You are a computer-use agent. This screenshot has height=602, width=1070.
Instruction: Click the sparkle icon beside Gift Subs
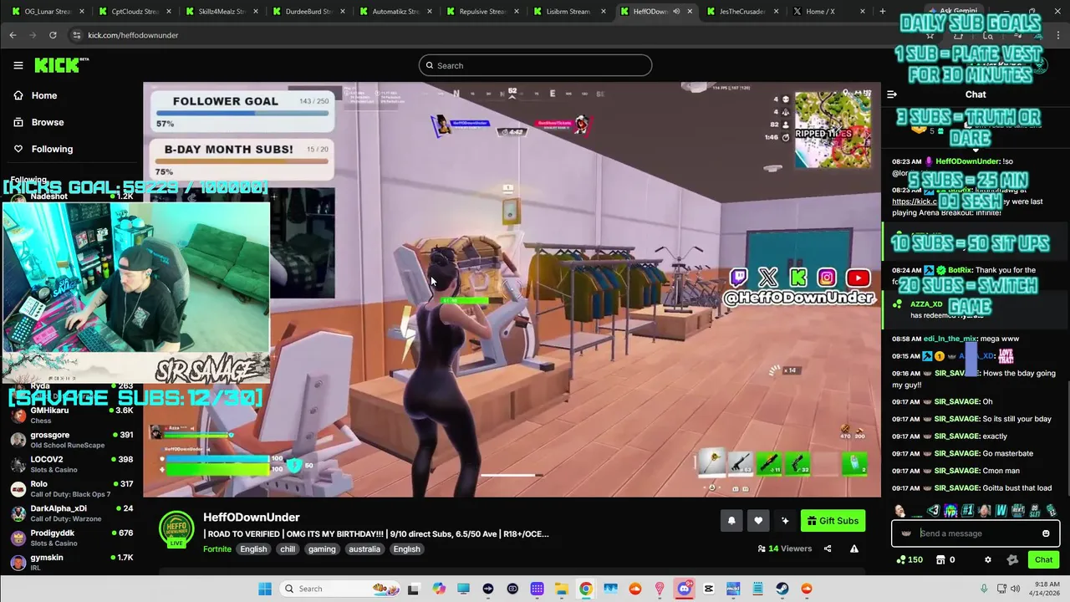click(785, 521)
